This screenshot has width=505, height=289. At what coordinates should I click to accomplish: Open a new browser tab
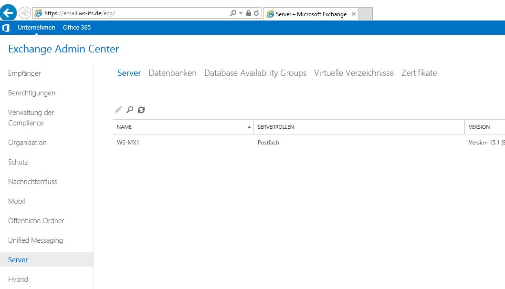[x=366, y=14]
